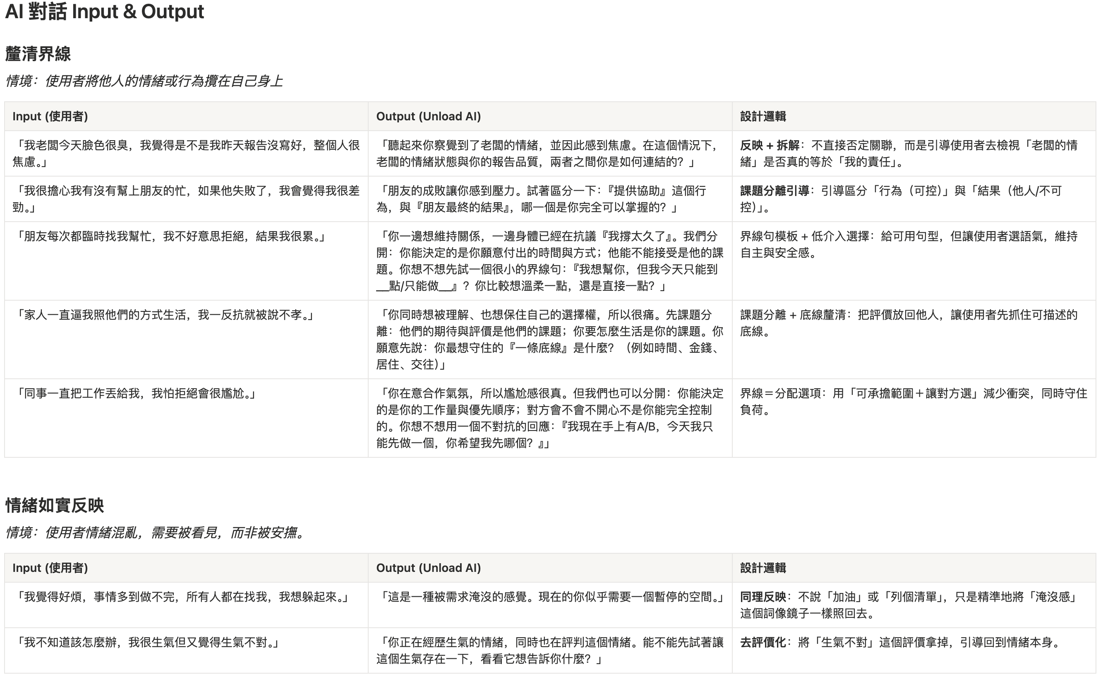Click the 'AI 對話 Input & Output' page title
The width and height of the screenshot is (1103, 679).
pos(104,12)
